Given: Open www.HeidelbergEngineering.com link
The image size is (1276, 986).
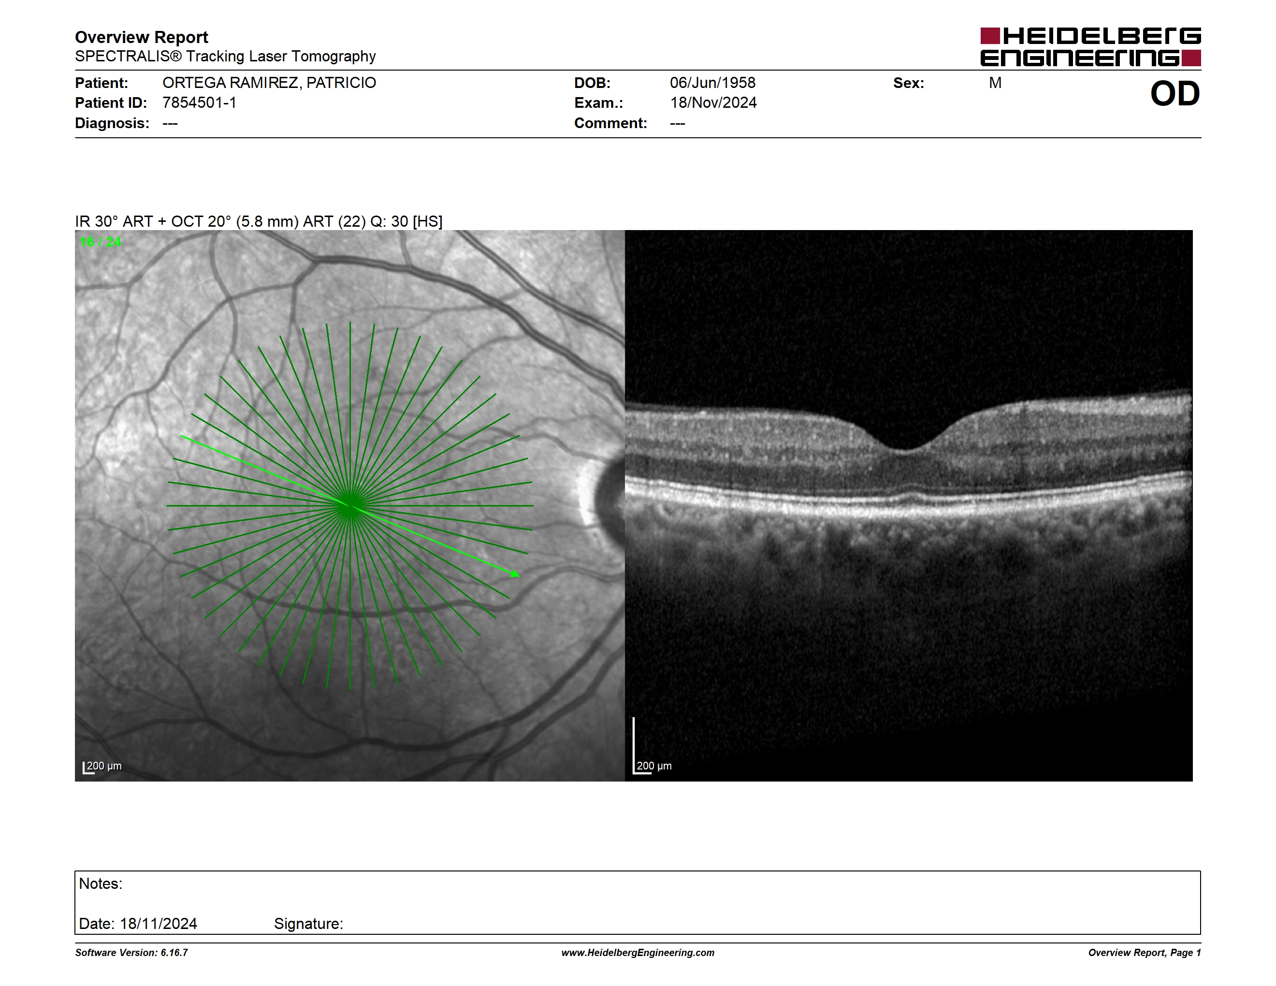Looking at the screenshot, I should 638,953.
